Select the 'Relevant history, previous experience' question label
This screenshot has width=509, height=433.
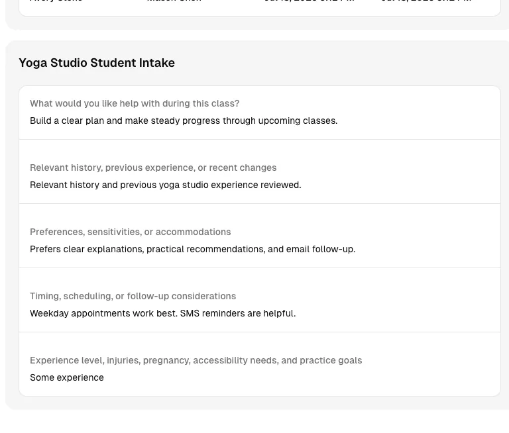(153, 168)
